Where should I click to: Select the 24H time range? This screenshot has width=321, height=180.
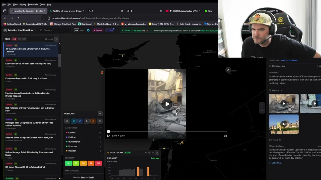[82, 30]
